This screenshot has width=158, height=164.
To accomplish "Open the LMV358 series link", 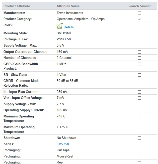I will (63, 144).
